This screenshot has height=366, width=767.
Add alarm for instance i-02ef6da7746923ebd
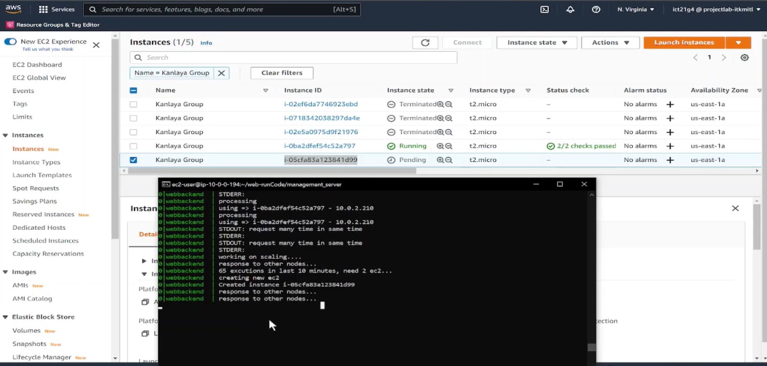[x=670, y=104]
